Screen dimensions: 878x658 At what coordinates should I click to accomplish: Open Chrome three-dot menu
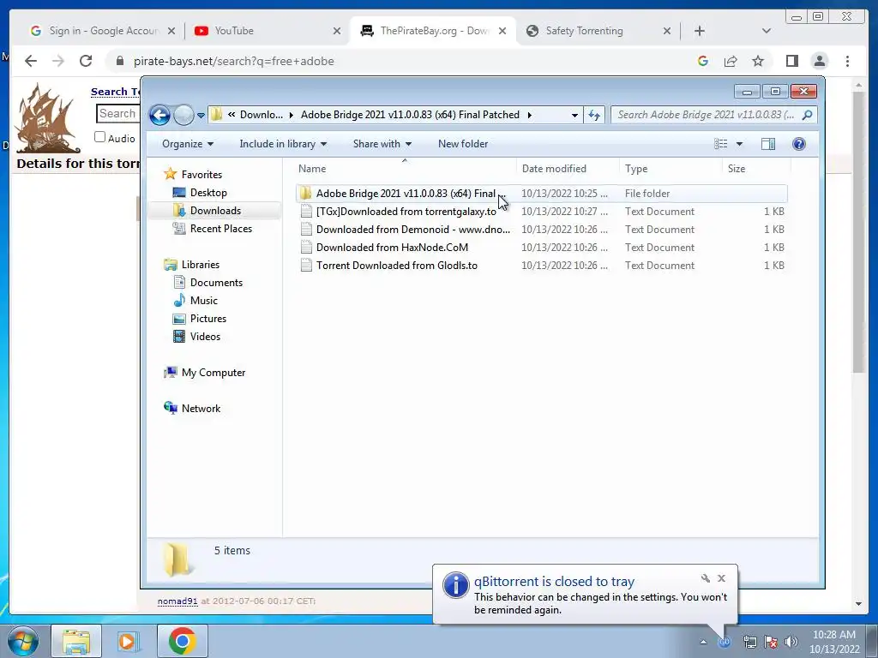(x=847, y=61)
